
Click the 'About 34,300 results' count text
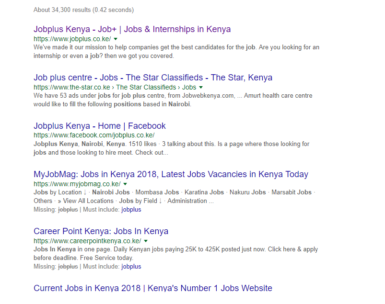[84, 10]
